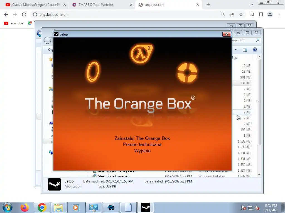The width and height of the screenshot is (285, 213).
Task: Close the Orange Box Setup window
Action: point(227,34)
